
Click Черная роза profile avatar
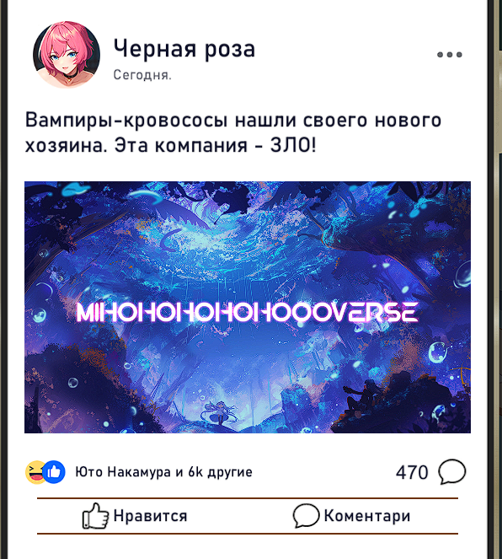[x=67, y=55]
